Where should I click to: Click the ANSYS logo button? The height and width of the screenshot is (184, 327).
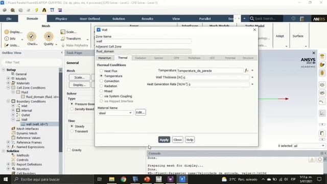point(319,19)
